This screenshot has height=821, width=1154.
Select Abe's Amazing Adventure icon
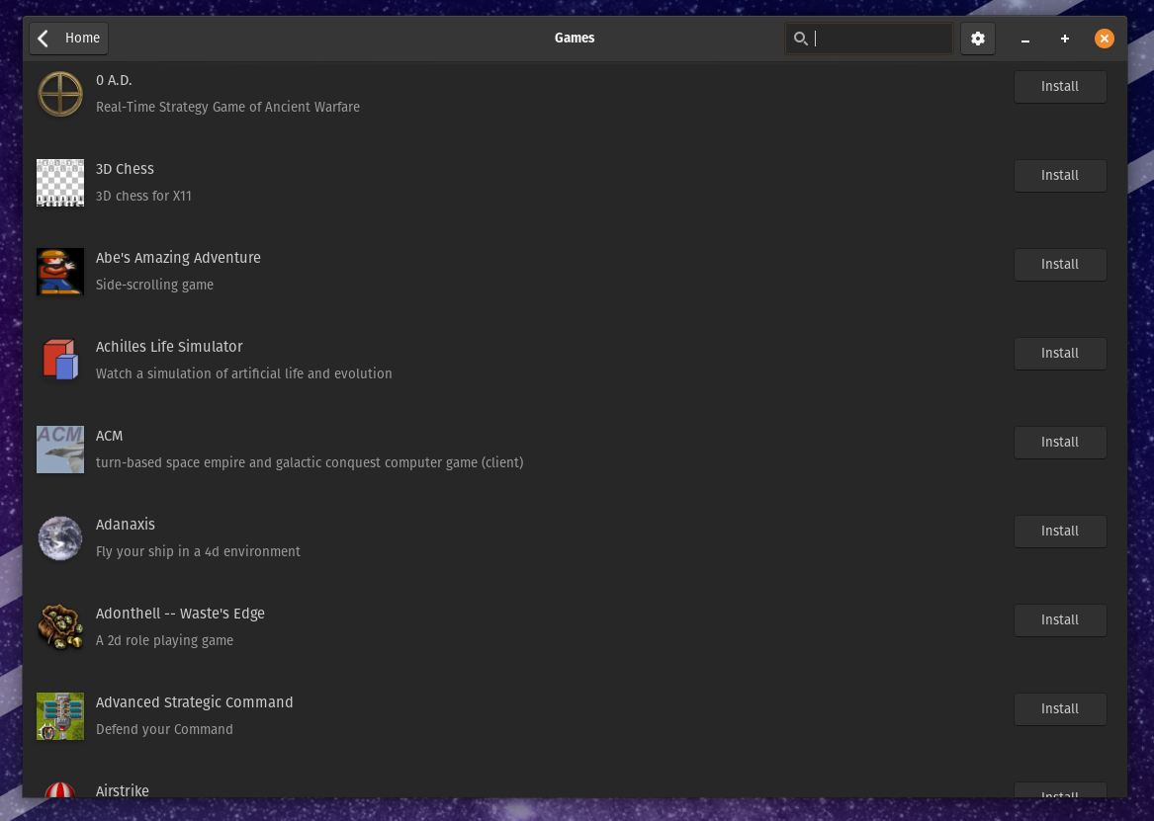[x=60, y=272]
